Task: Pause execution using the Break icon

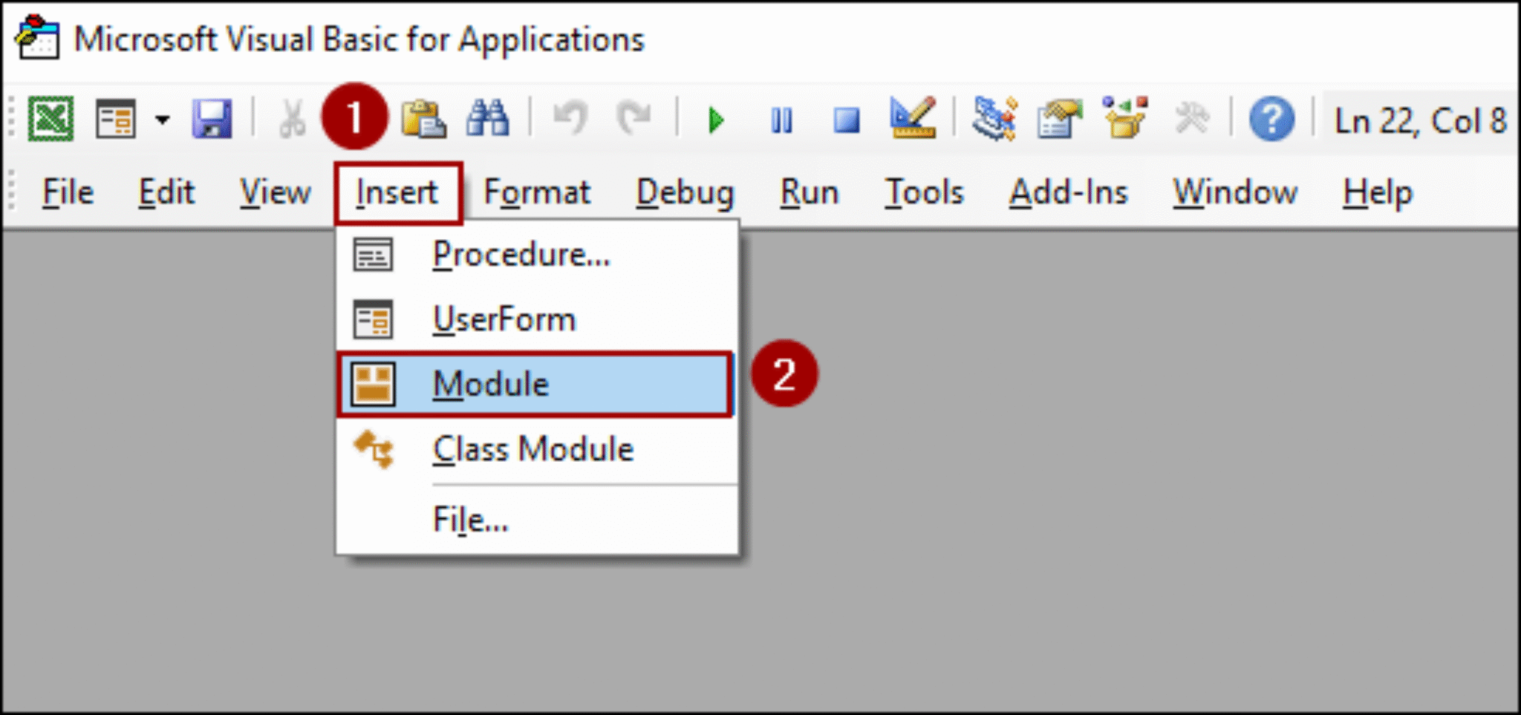Action: pyautogui.click(x=780, y=120)
